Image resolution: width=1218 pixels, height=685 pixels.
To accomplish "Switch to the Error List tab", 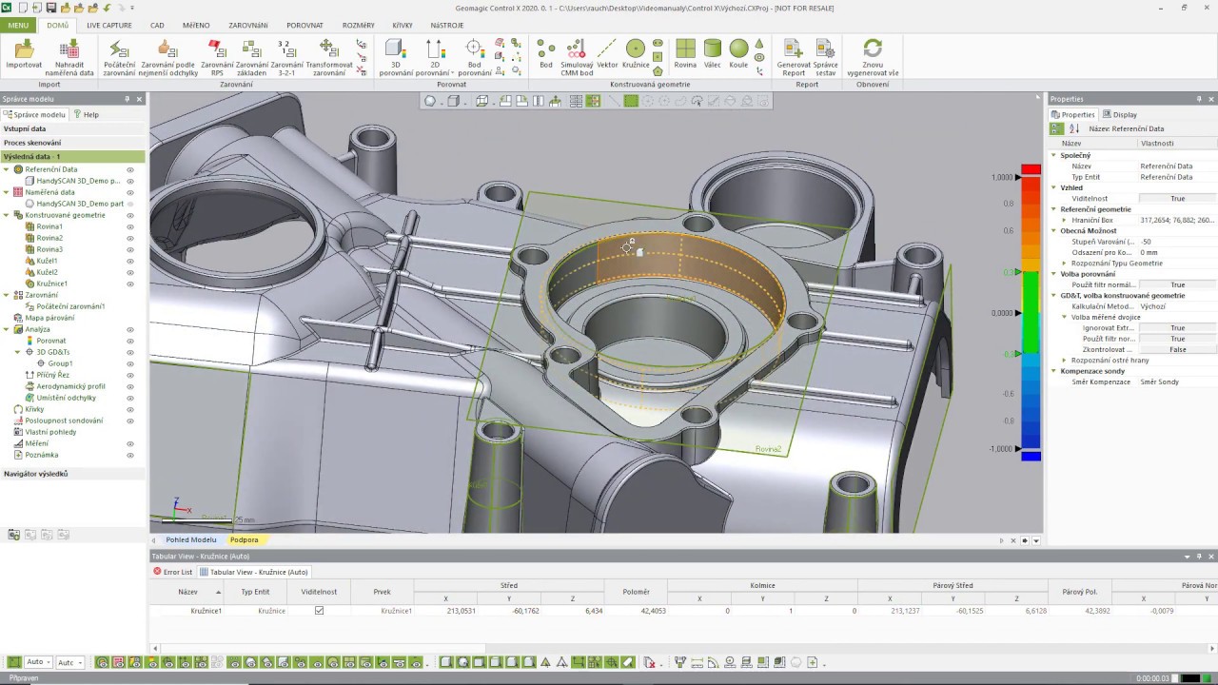I will point(173,572).
